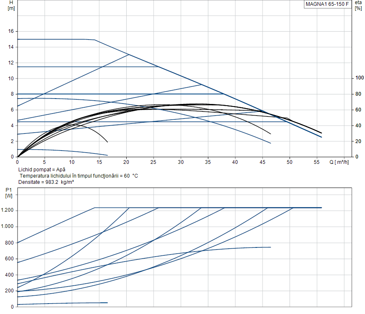This screenshot has width=365, height=314.
Task: Select the 'Densitate = 983.2 kg/m³' text
Action: point(46,182)
